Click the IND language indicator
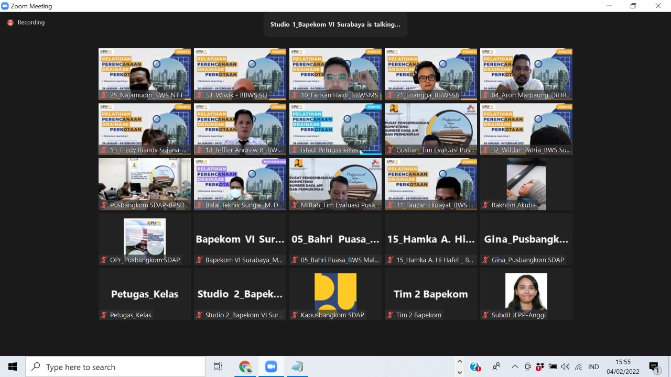 pyautogui.click(x=593, y=367)
